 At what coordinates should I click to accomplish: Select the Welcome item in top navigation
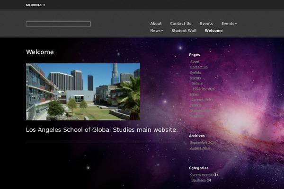[x=214, y=31]
